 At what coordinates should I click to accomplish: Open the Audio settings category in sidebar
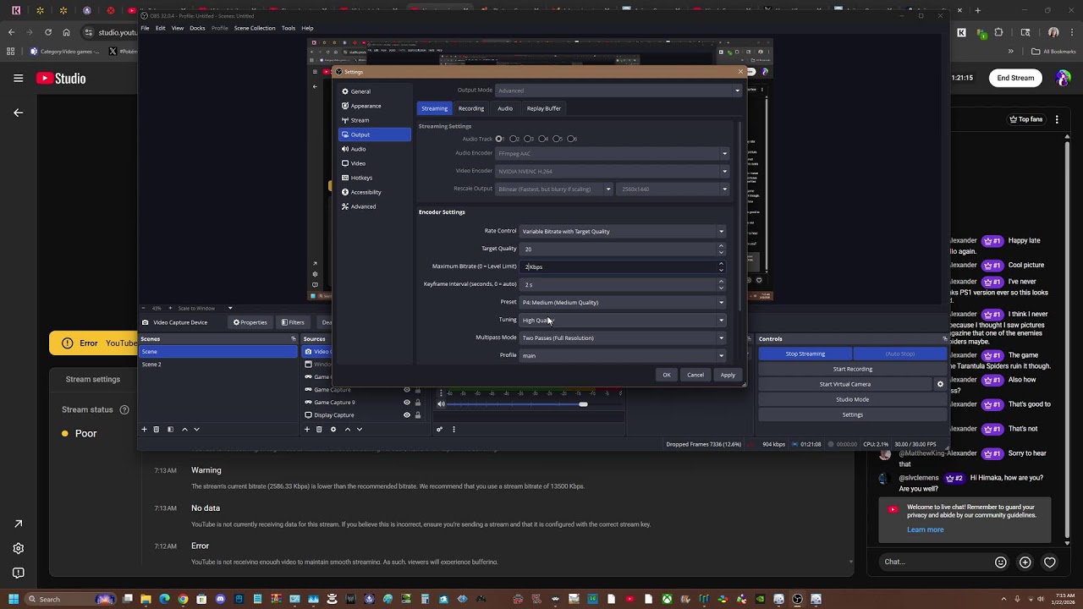375,149
